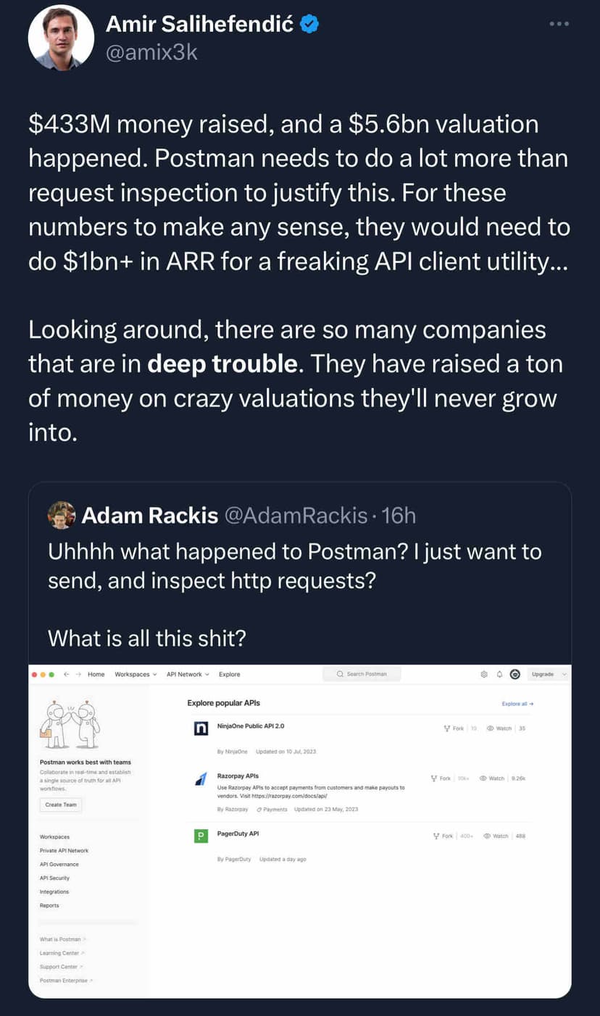Open the Postman settings gear
The height and width of the screenshot is (1016, 600).
tap(483, 674)
